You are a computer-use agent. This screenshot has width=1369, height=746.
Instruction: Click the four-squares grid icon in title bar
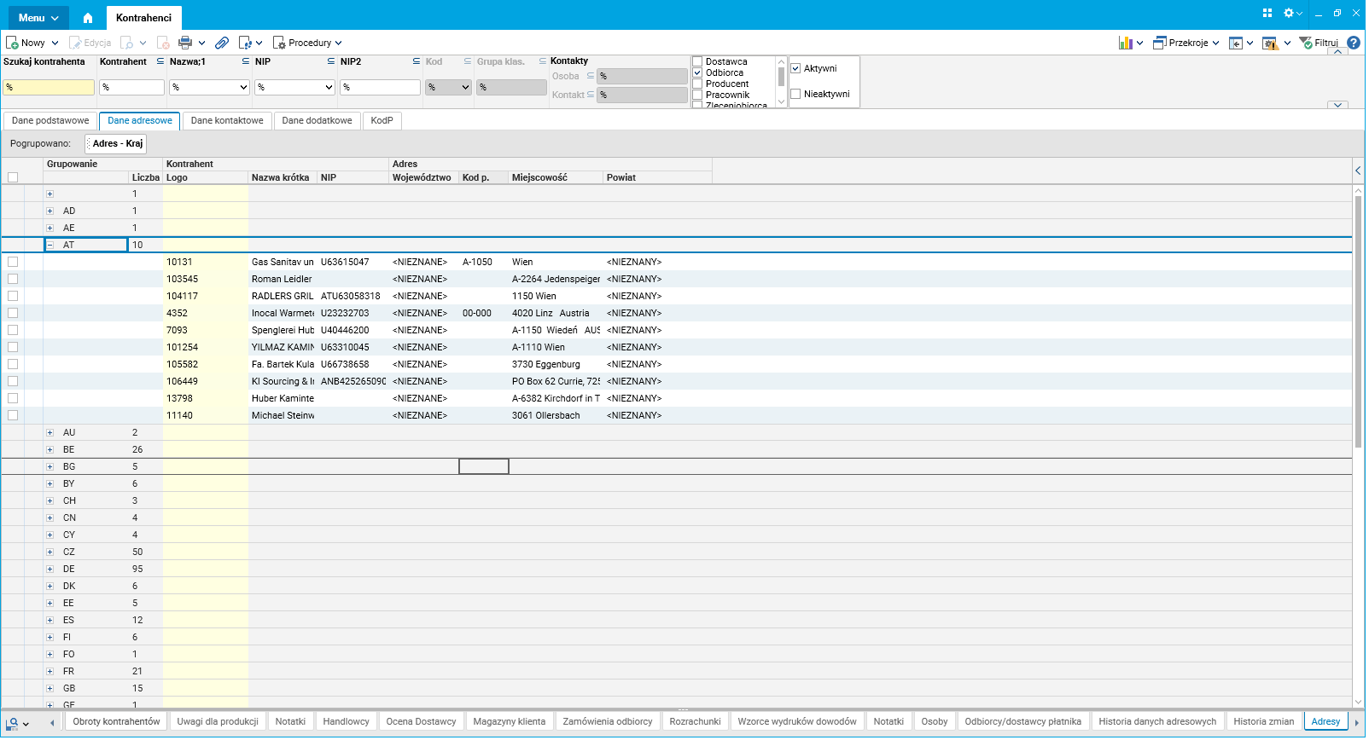[x=1267, y=13]
